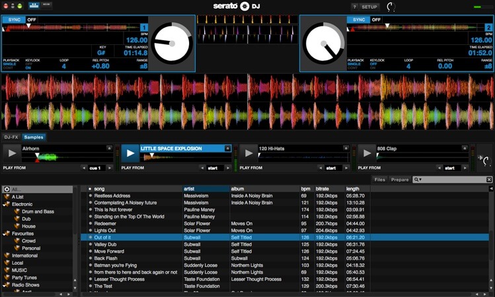Viewport: 495px width, 297px height.
Task: Play the 120 Hi-Hats sample slot
Action: click(x=248, y=153)
